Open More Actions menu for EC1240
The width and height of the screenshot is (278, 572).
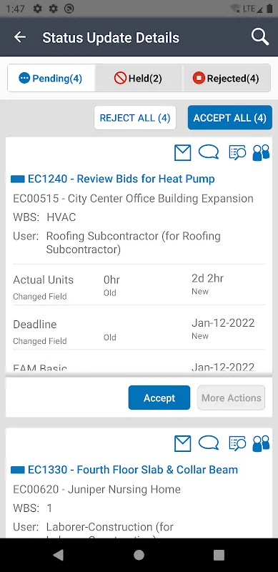(x=232, y=398)
